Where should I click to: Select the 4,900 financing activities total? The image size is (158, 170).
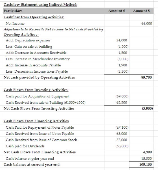pos(147,152)
